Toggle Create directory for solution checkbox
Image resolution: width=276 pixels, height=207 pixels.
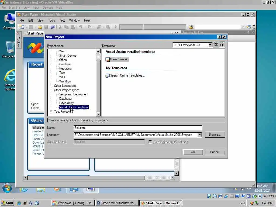pyautogui.click(x=150, y=142)
